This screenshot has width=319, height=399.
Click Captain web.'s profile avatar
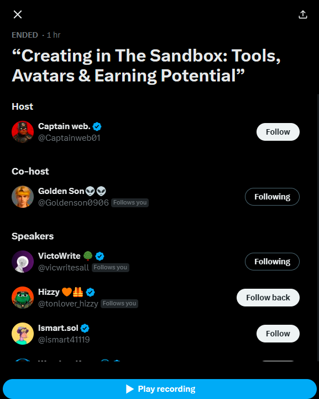(23, 132)
